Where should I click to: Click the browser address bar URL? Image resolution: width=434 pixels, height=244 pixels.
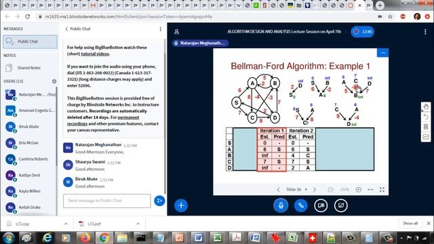pyautogui.click(x=128, y=16)
